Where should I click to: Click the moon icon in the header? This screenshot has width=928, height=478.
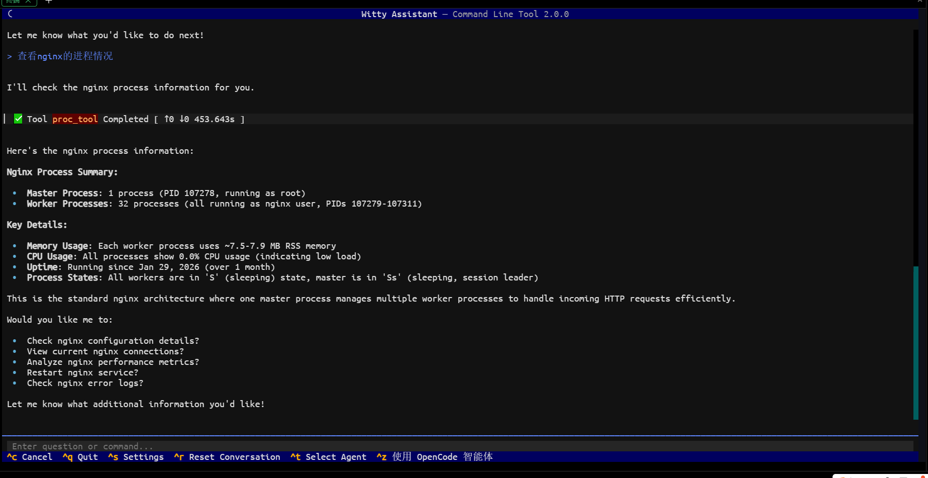pos(10,14)
